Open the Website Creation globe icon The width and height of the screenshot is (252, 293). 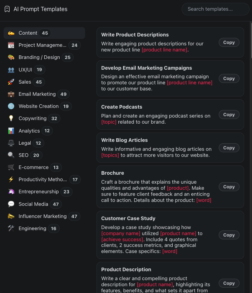coord(11,106)
